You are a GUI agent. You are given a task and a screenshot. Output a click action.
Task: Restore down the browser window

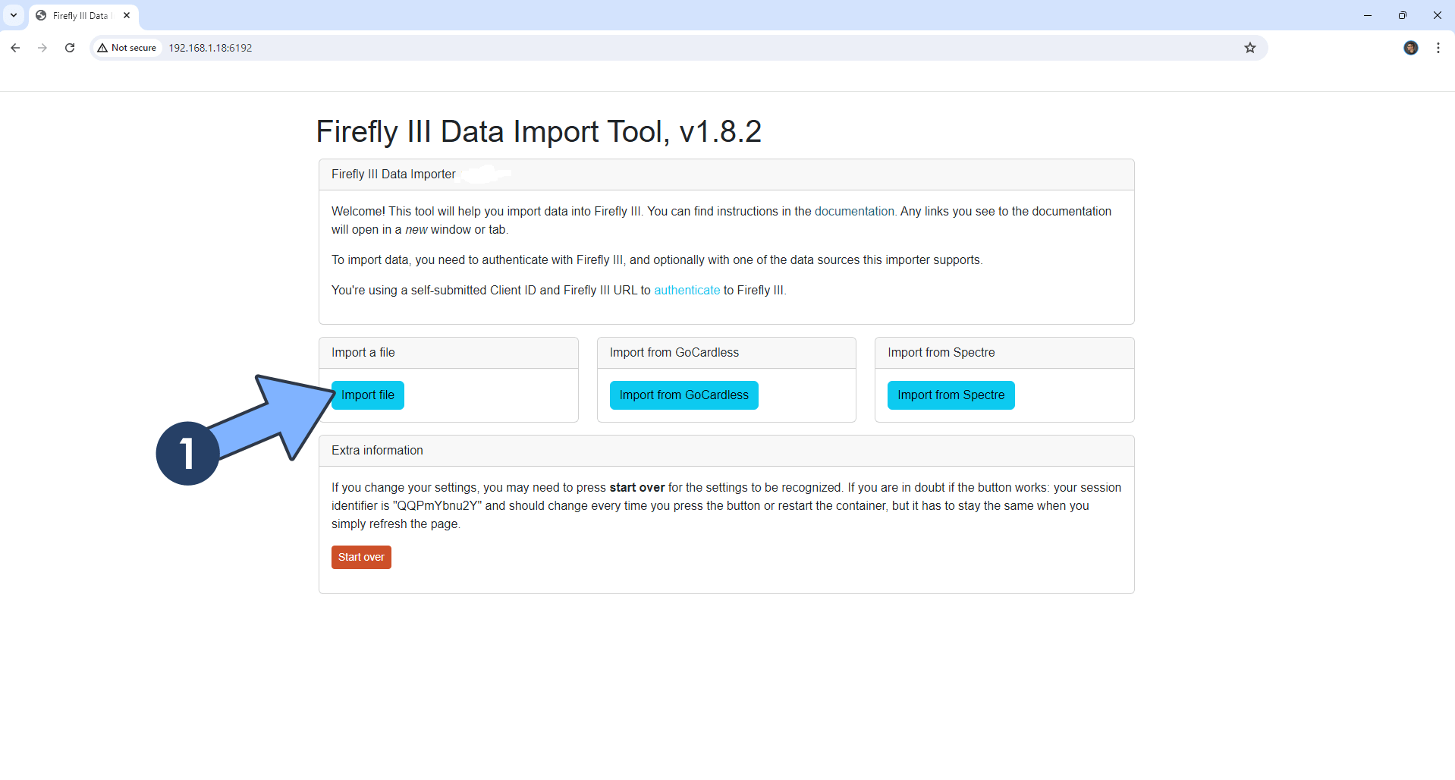click(x=1402, y=15)
